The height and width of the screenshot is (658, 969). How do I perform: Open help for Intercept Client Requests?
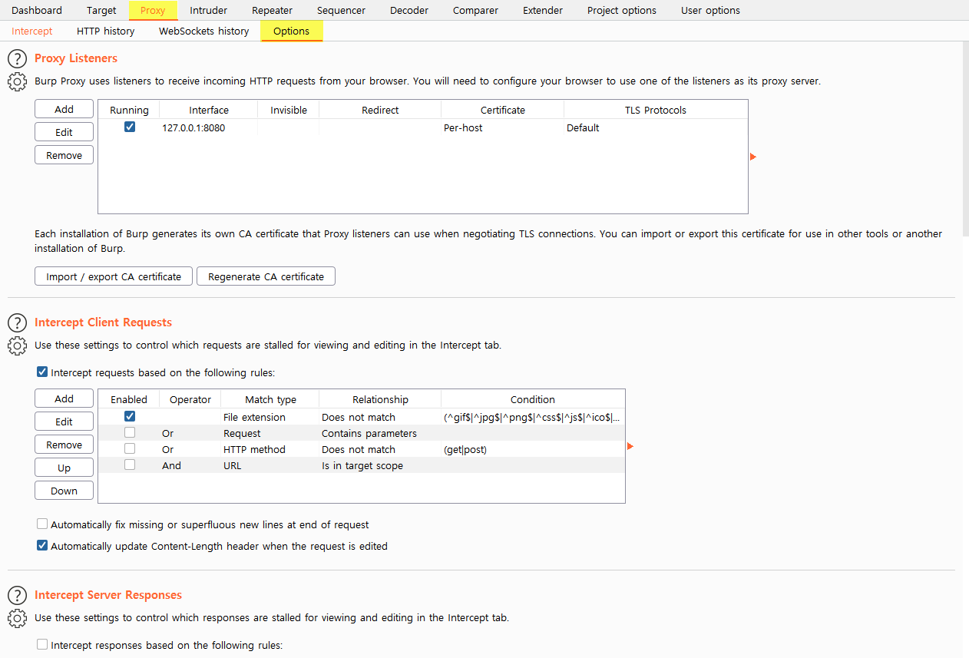click(17, 322)
